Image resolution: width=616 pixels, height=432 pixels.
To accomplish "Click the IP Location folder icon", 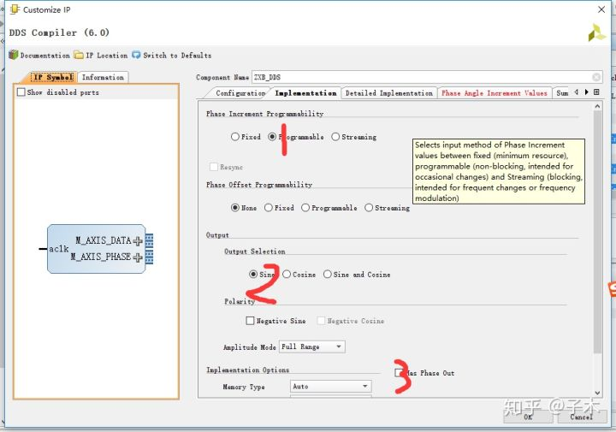I will tap(79, 55).
